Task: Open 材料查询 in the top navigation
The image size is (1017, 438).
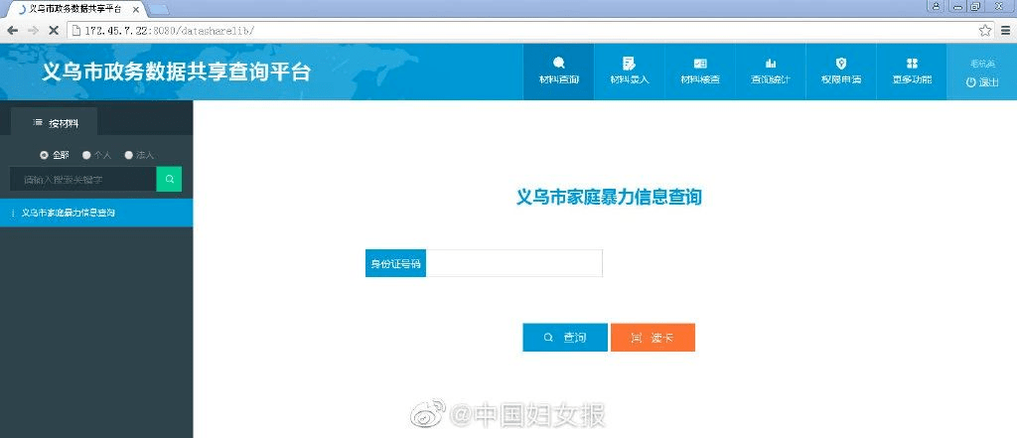Action: click(x=558, y=72)
